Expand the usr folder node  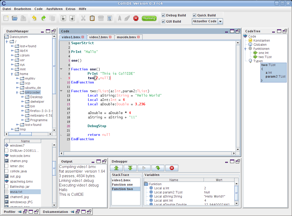12,60
